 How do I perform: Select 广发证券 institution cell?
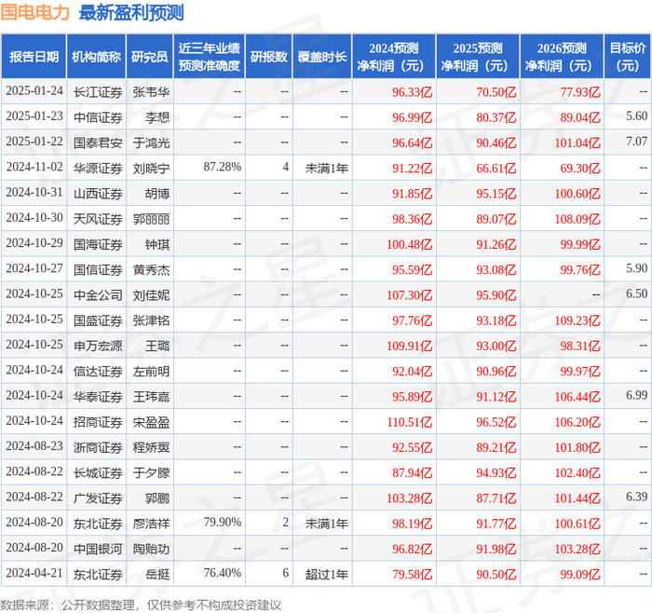tap(98, 497)
